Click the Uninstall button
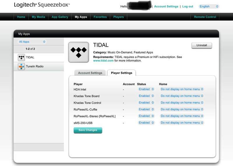233x166 pixels. 202,46
